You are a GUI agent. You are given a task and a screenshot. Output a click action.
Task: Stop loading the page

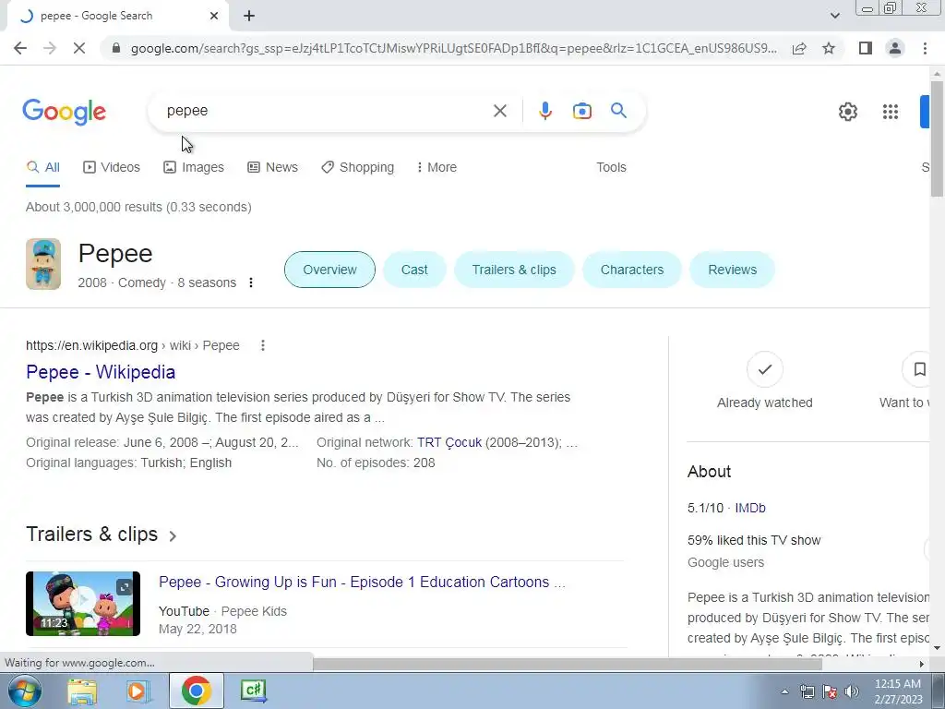(x=79, y=48)
